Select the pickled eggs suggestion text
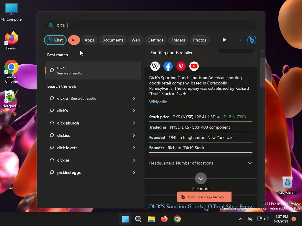 69,172
